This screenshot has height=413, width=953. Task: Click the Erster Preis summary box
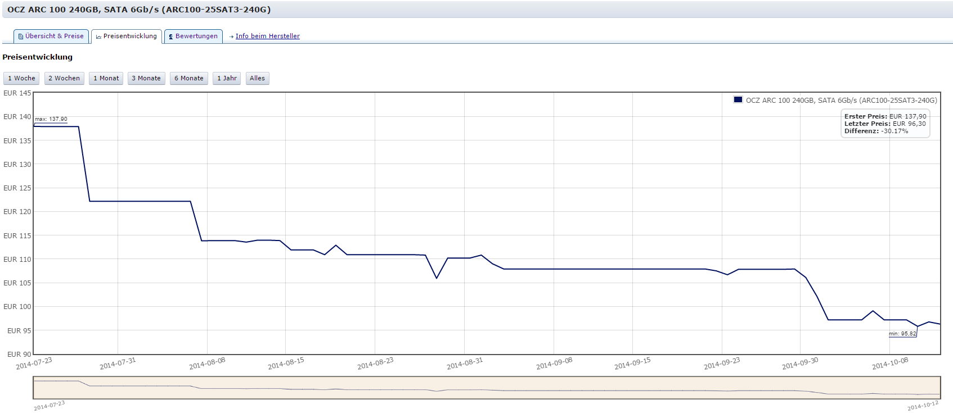[885, 124]
